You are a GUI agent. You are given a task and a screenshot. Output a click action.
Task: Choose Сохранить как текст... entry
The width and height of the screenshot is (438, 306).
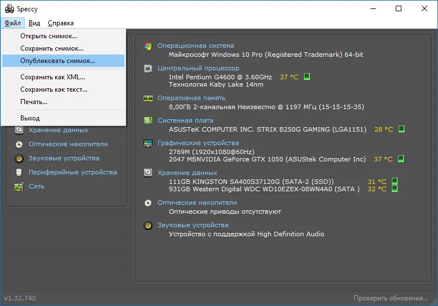pyautogui.click(x=63, y=89)
